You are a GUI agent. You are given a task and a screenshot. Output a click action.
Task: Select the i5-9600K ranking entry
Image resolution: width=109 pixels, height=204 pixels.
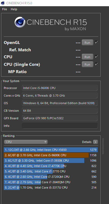coord(51,155)
